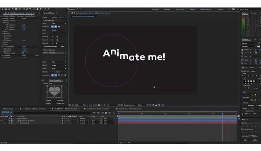Open the cloner Type Grid dropdown
This screenshot has width=261, height=151.
coord(59,23)
